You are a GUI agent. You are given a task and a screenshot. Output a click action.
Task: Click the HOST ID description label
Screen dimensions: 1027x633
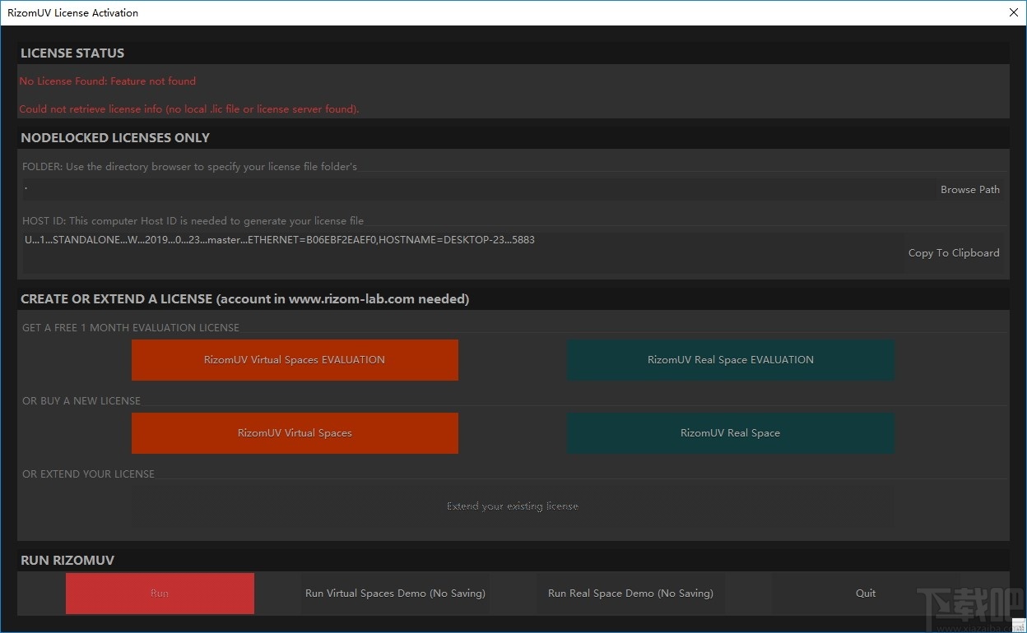pos(193,221)
